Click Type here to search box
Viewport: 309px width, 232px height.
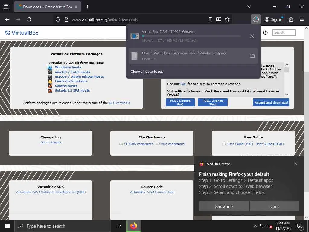tap(63, 226)
